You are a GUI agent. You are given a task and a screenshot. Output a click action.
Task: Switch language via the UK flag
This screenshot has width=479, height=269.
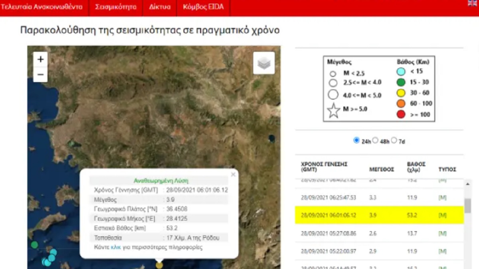pos(472,3)
